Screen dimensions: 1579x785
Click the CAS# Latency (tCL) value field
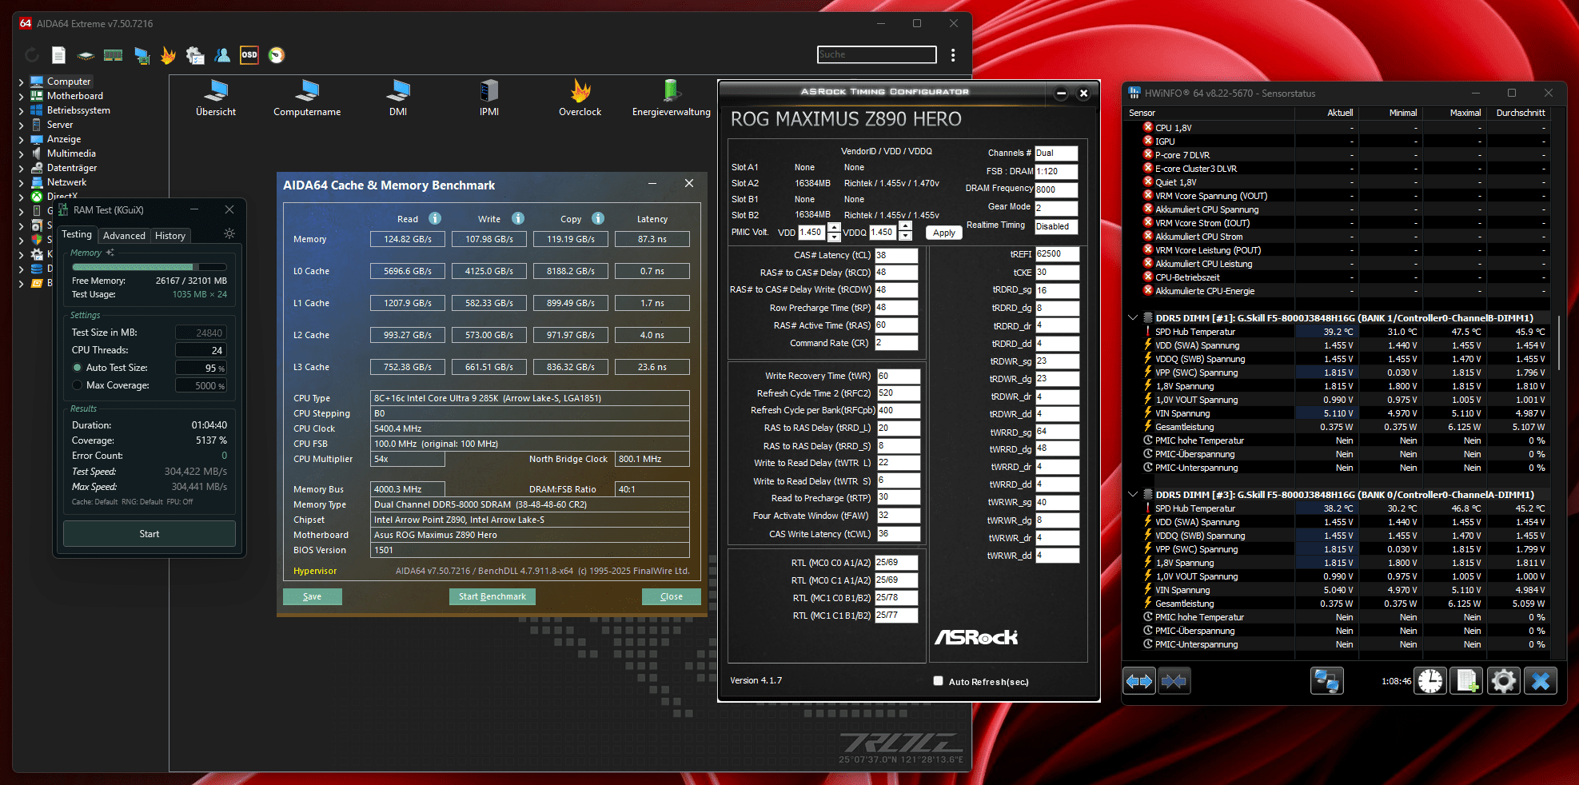point(896,255)
